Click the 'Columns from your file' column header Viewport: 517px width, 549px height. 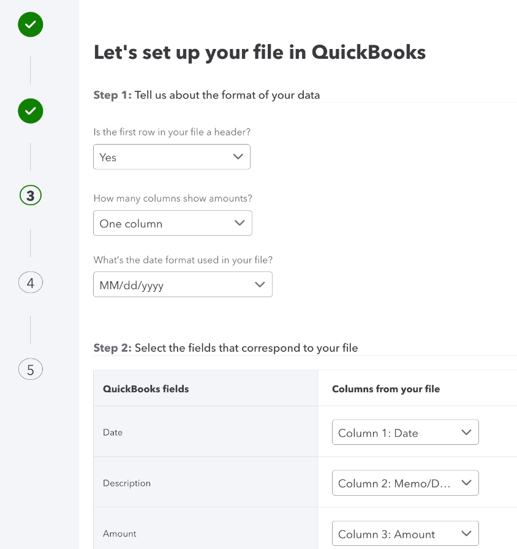pos(386,389)
